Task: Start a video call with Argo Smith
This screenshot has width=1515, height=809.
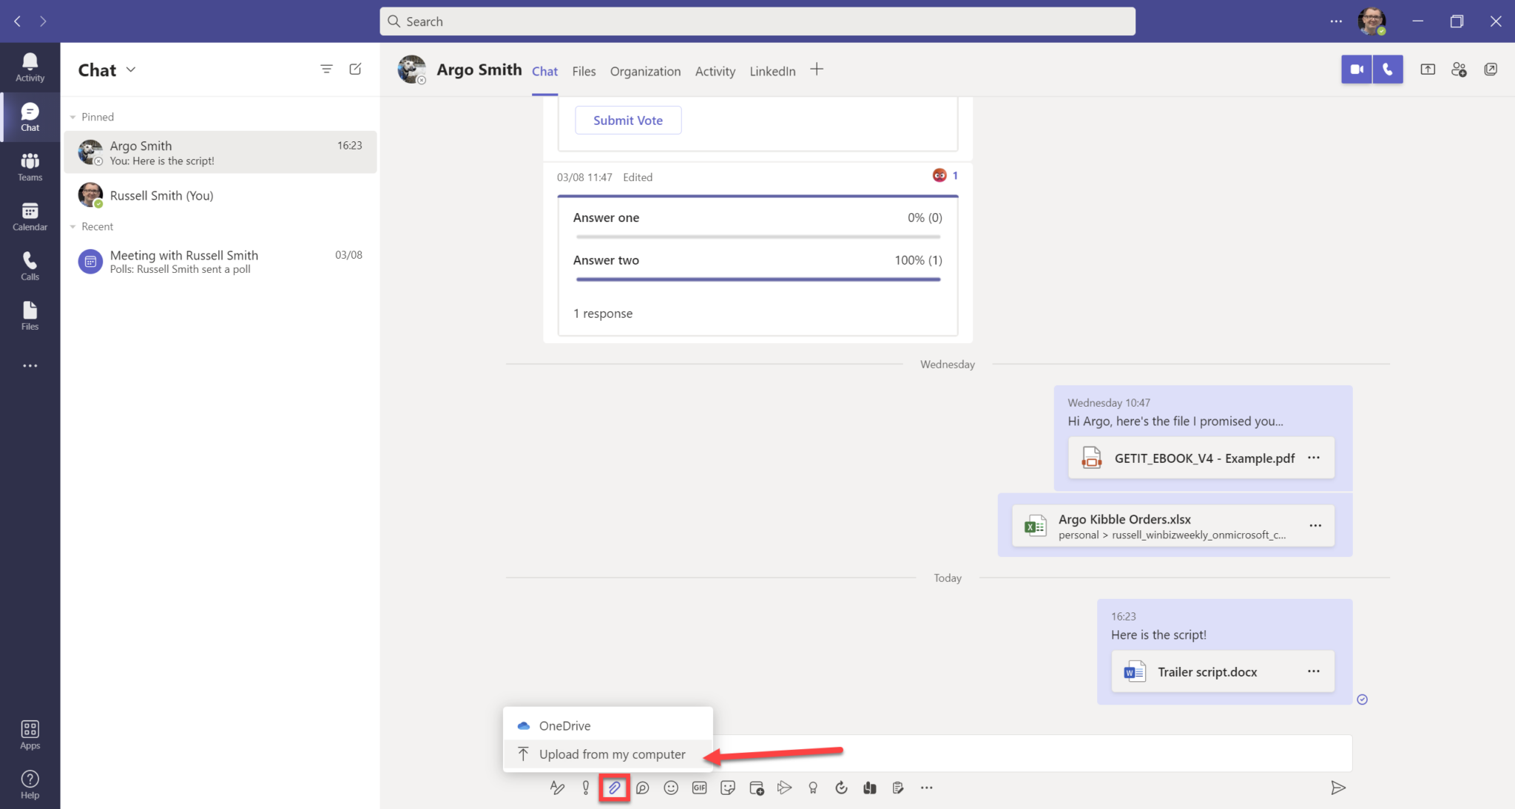Action: [x=1357, y=69]
